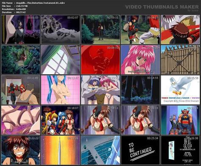Open the orange light-beam frame at 00:23:26
The width and height of the screenshot is (201, 166).
point(61,150)
